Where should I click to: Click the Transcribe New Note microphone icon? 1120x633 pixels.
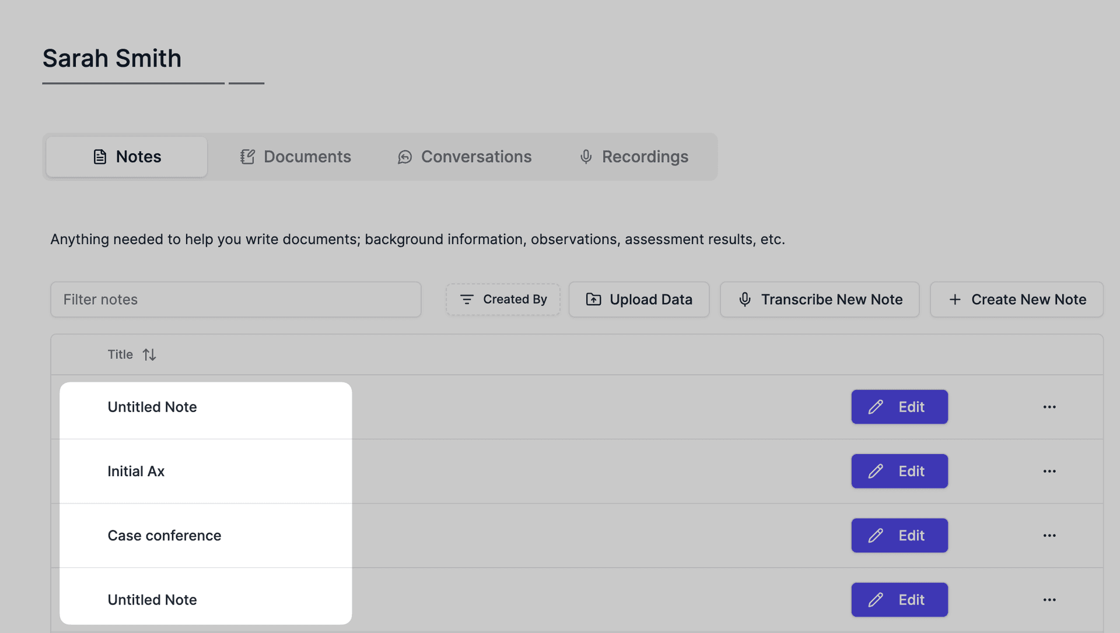[745, 300]
